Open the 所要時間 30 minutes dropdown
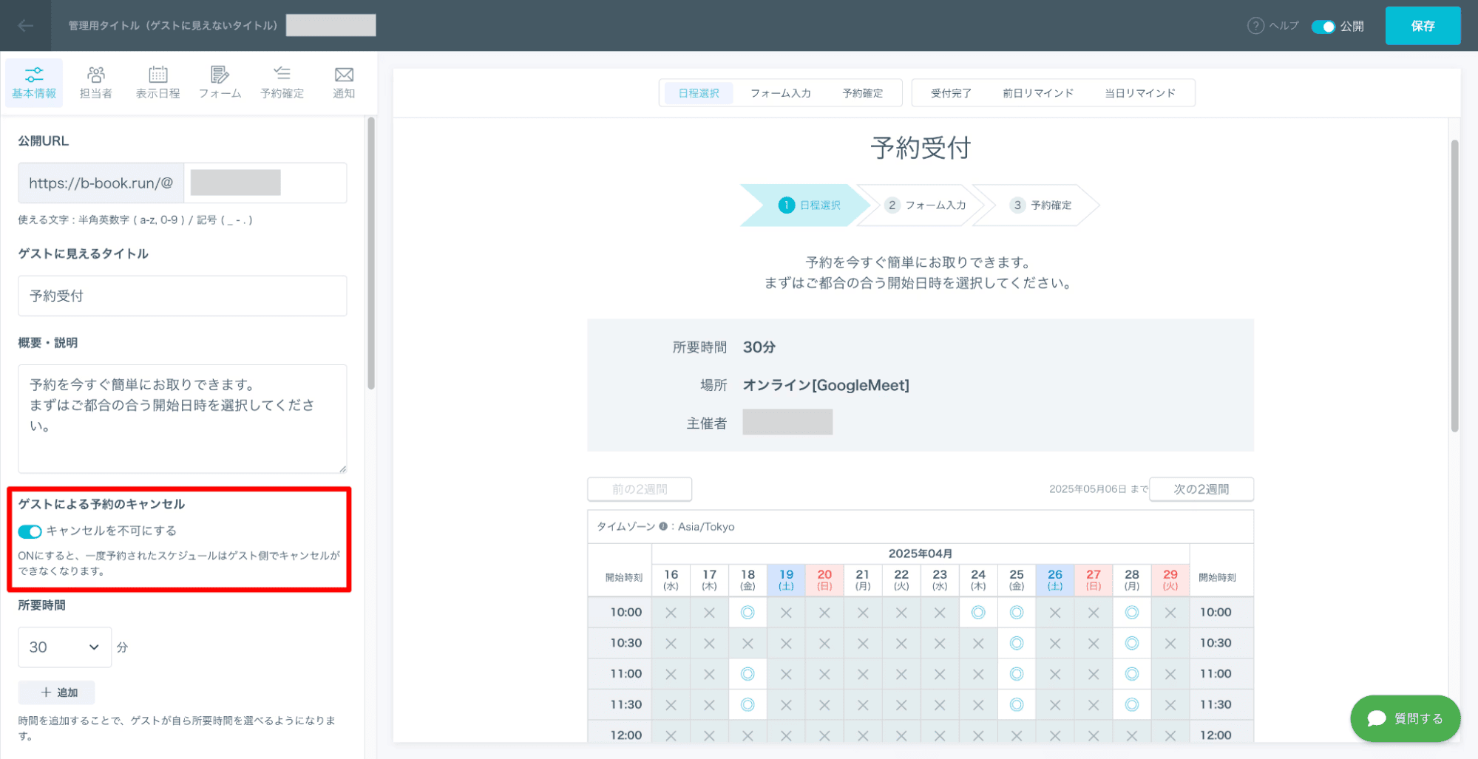The image size is (1478, 759). pos(64,647)
